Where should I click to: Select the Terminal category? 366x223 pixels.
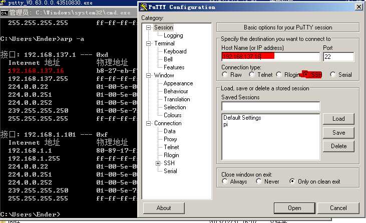pos(164,43)
